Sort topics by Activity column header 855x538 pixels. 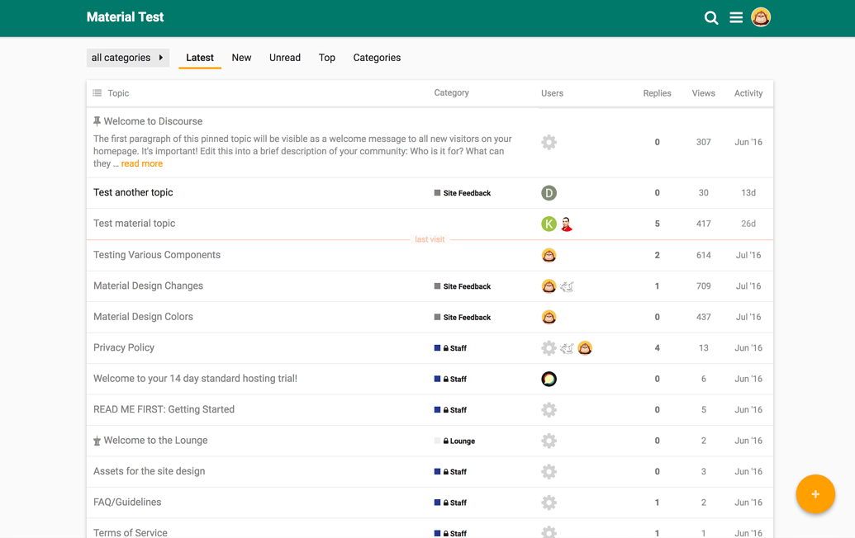748,93
